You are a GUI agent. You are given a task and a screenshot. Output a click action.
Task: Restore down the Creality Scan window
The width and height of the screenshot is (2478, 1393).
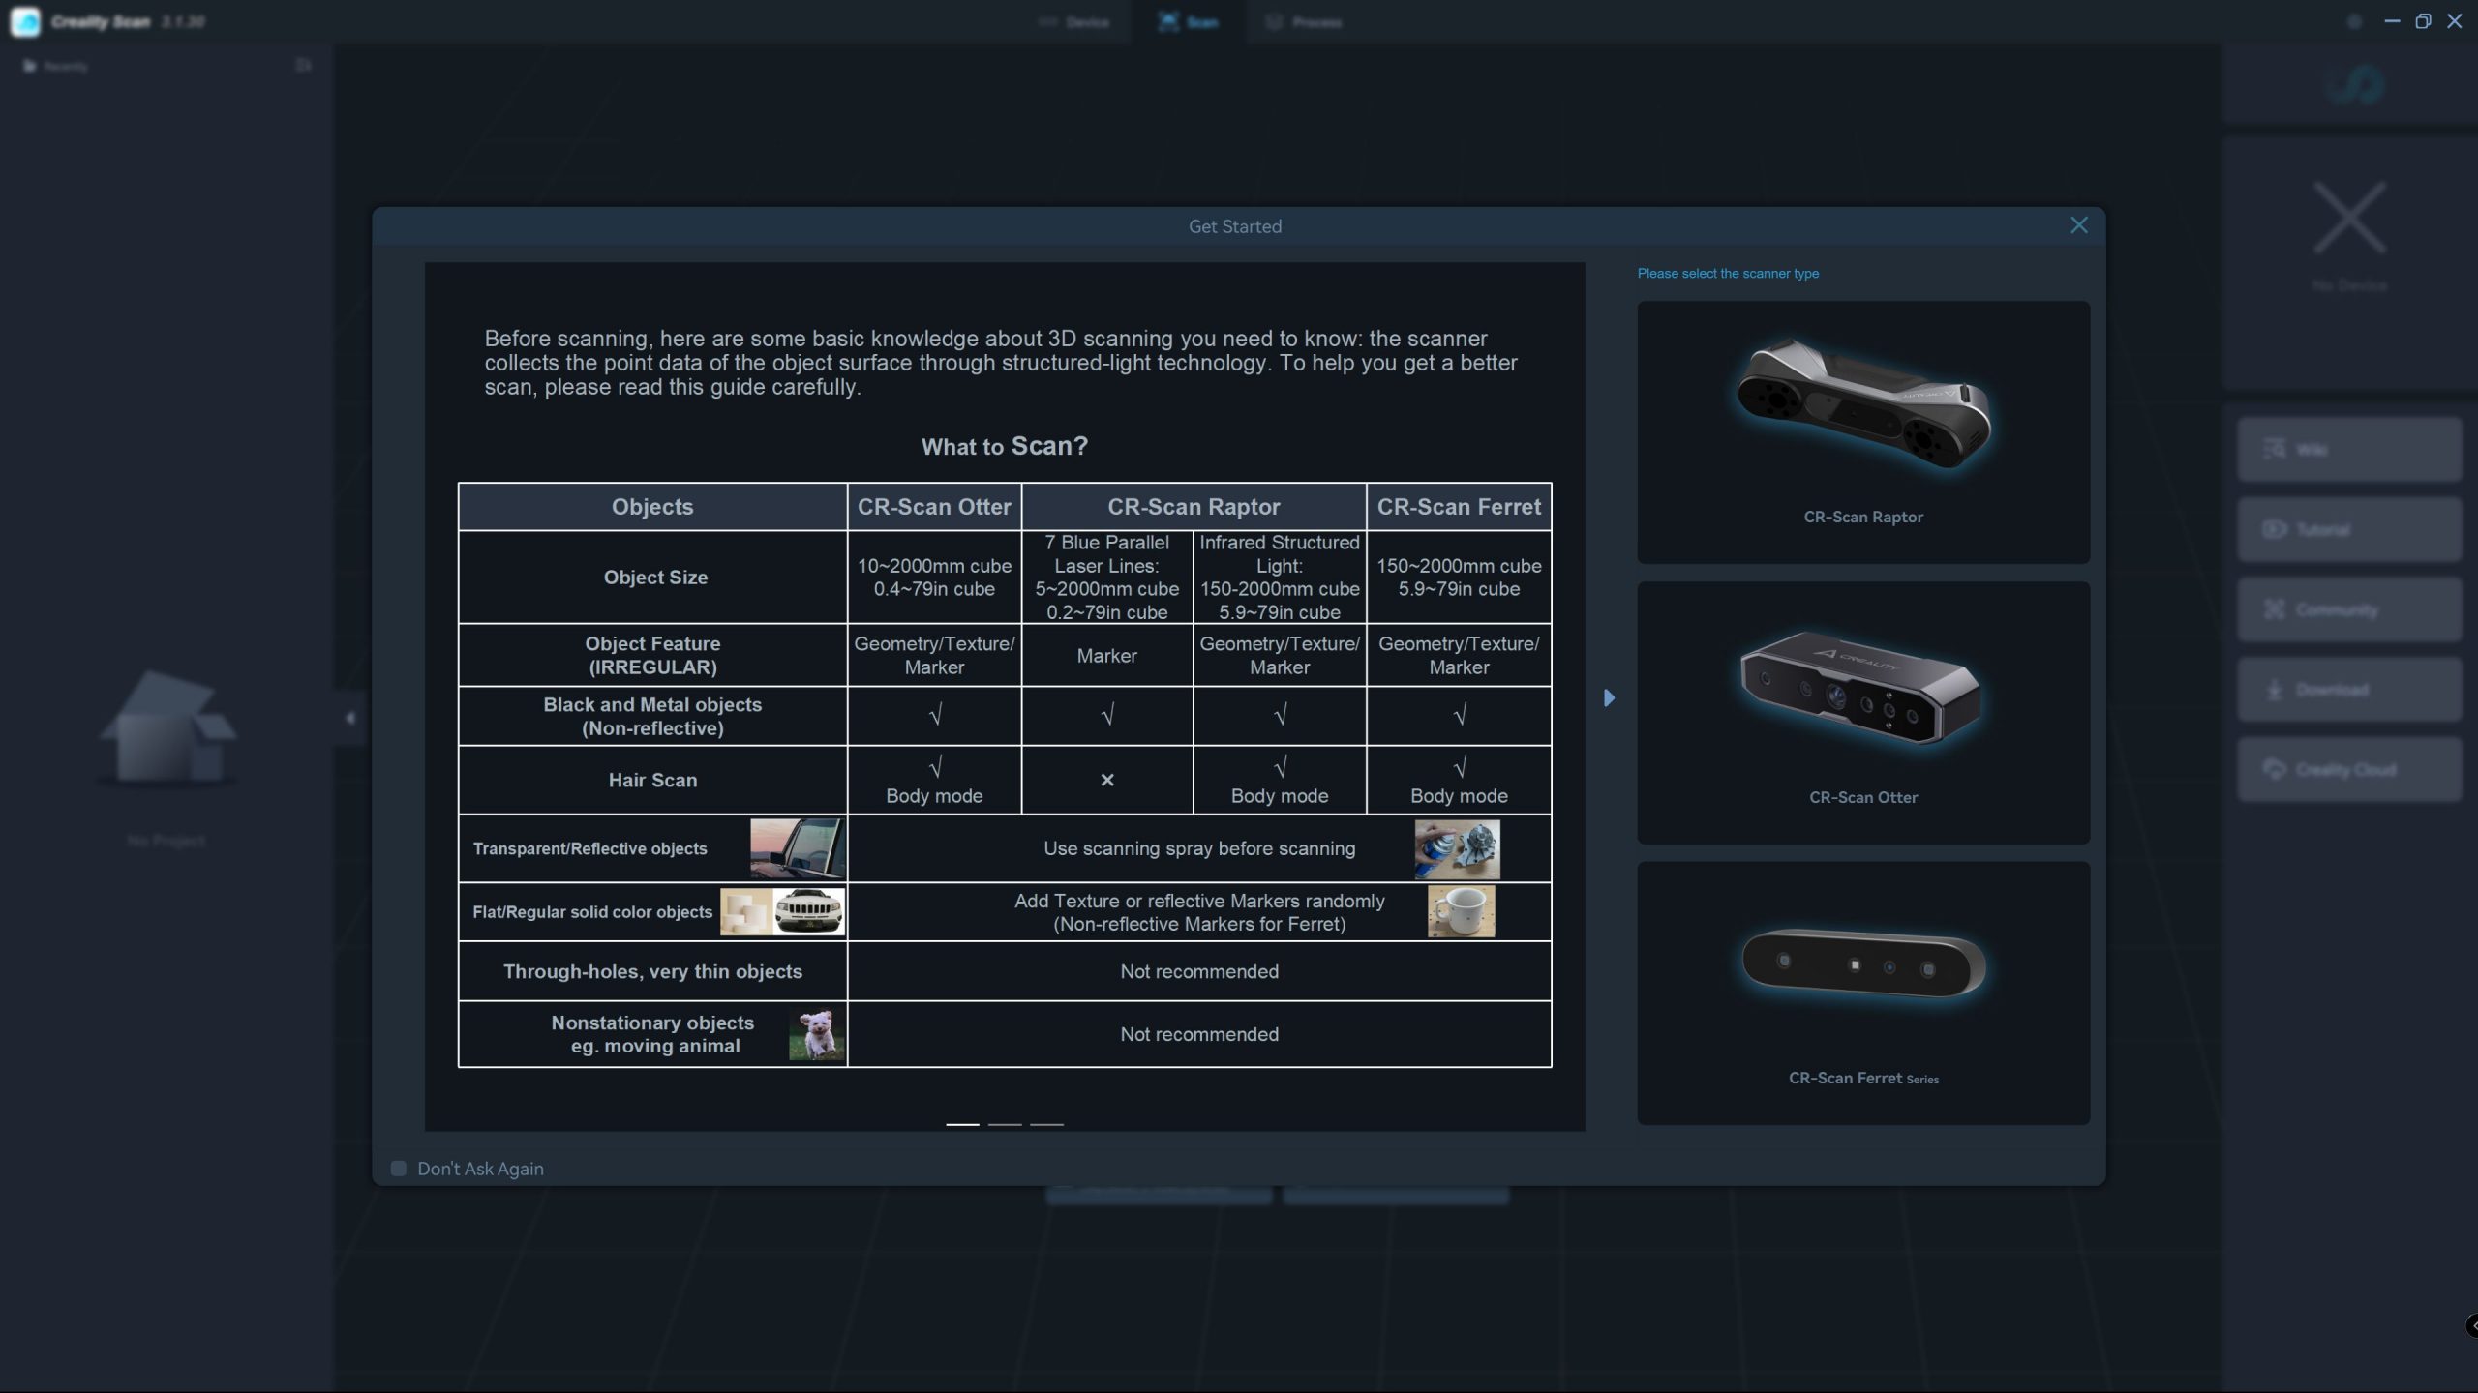2423,21
